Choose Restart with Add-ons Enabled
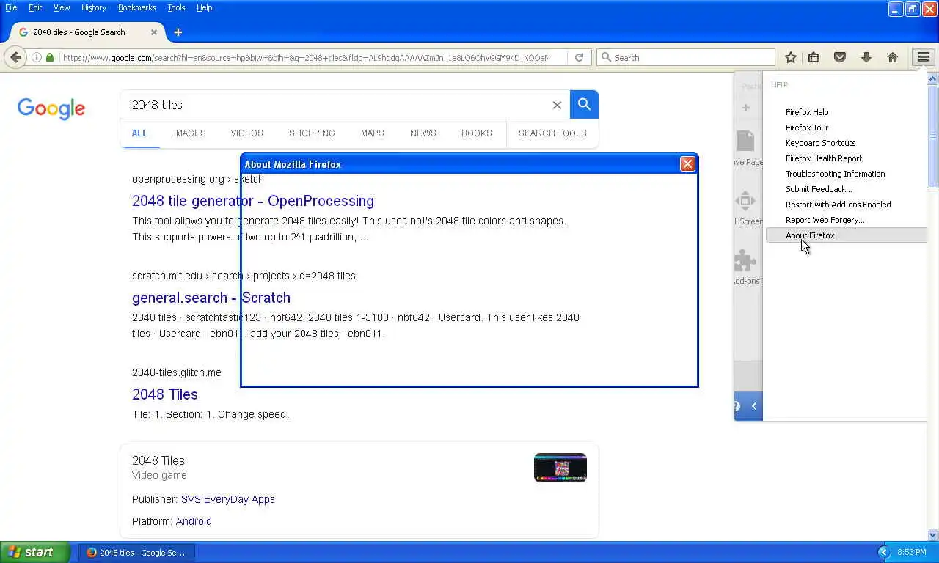Image resolution: width=939 pixels, height=563 pixels. (847, 205)
